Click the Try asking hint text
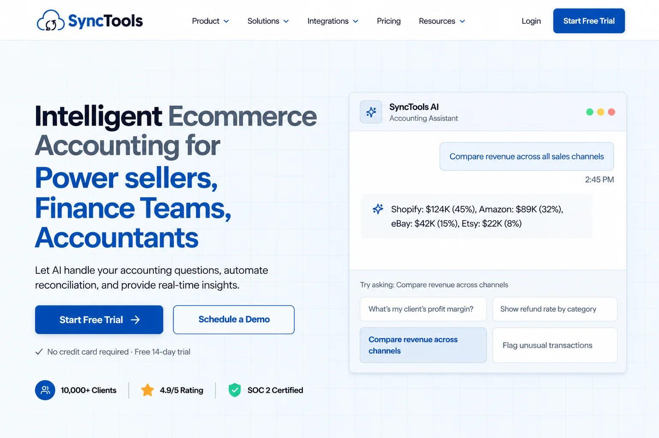659x438 pixels. coord(434,285)
